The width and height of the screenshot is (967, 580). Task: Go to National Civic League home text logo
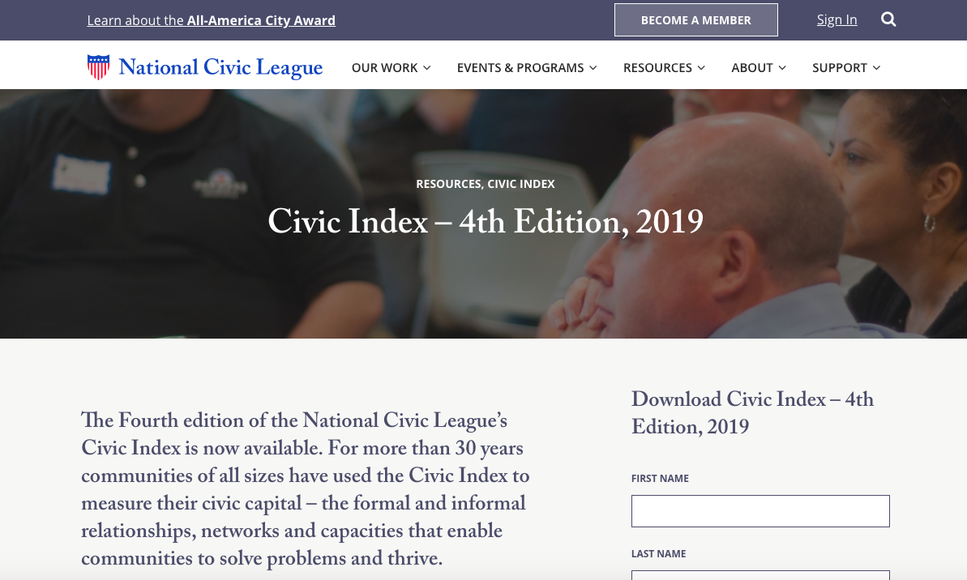[x=220, y=67]
